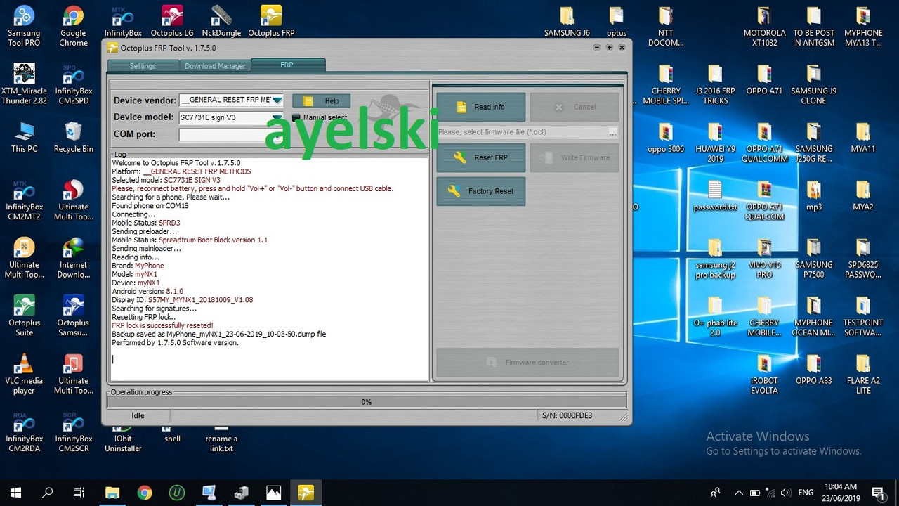Select the SAMSUNG J6 folder
The width and height of the screenshot is (899, 506).
click(567, 21)
